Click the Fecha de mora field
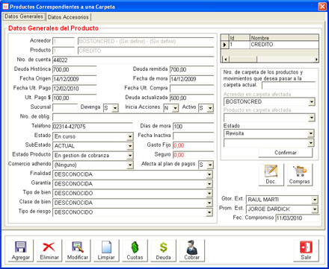This screenshot has height=269, width=329. point(191,79)
